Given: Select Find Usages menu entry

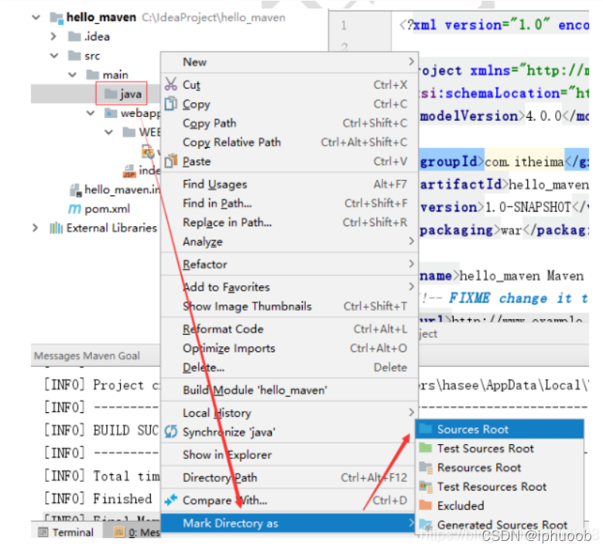Looking at the screenshot, I should pyautogui.click(x=290, y=184).
